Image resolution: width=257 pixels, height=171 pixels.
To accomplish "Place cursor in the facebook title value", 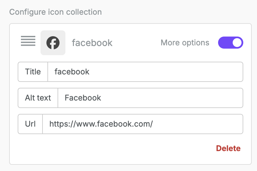I will 72,72.
